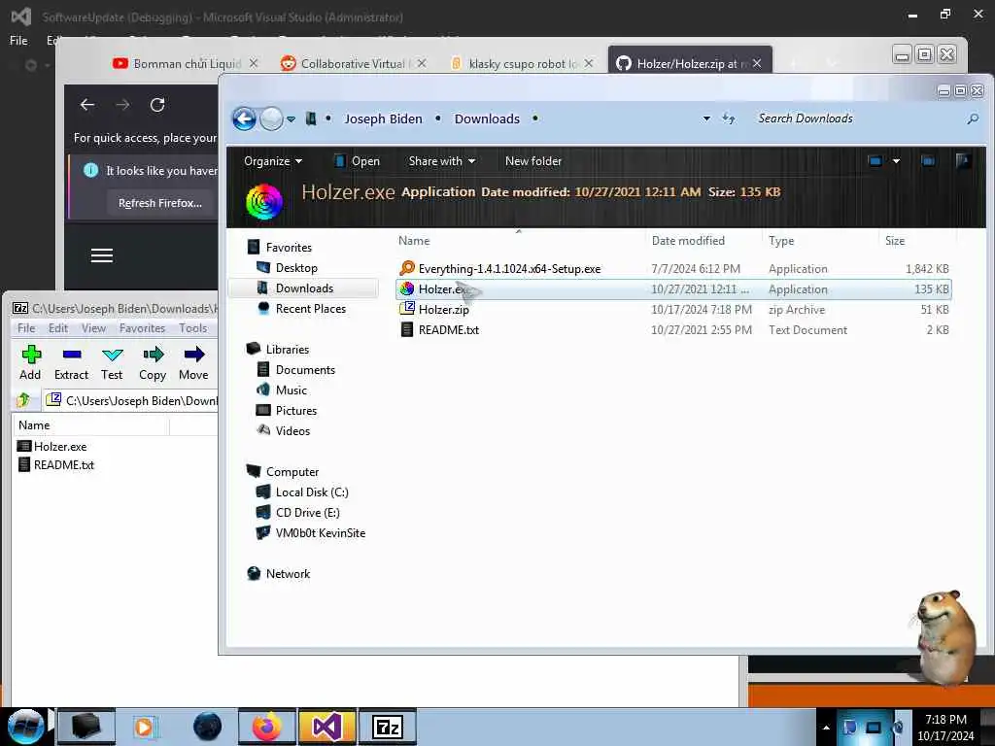This screenshot has width=995, height=746.
Task: Open Recent Places in navigation pane
Action: pyautogui.click(x=310, y=308)
